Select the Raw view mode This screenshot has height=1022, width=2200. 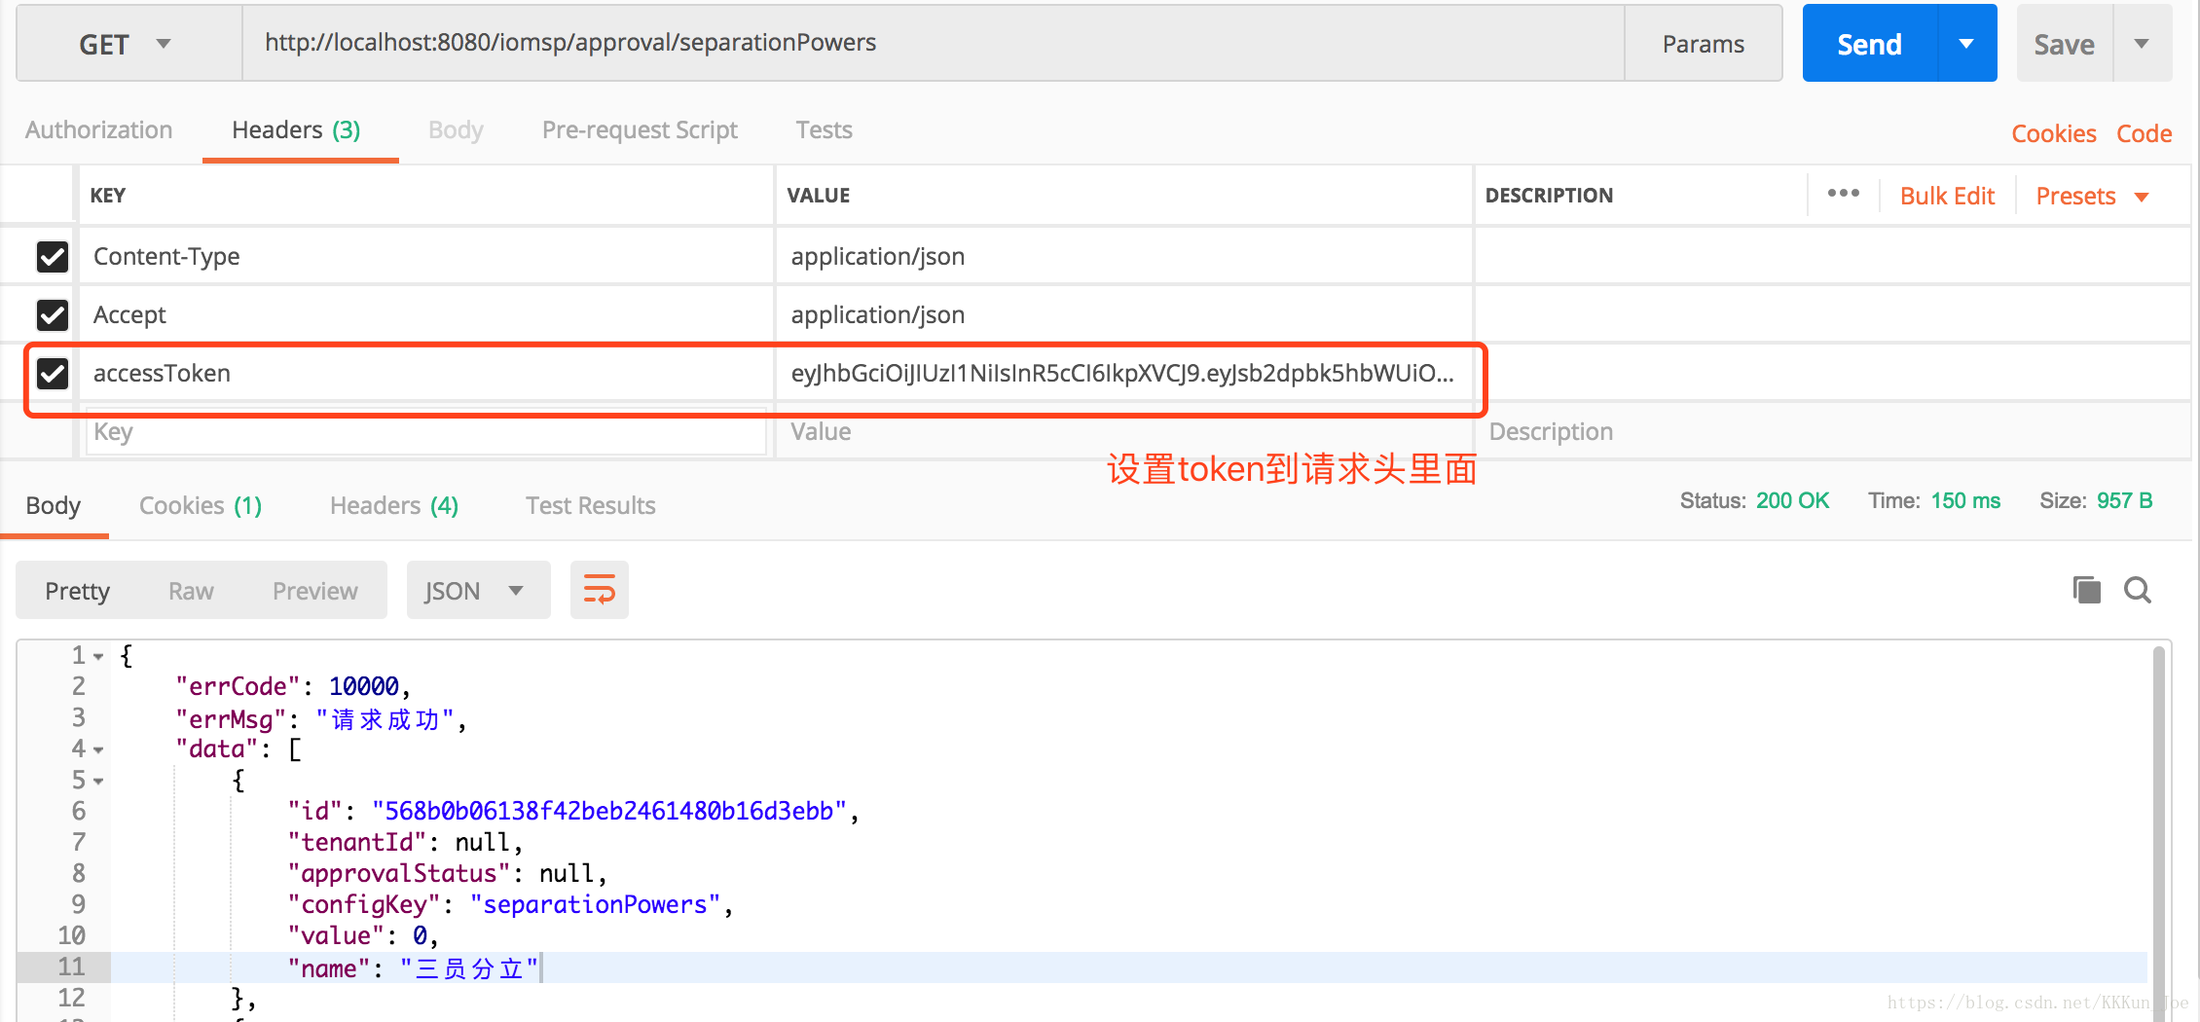point(191,591)
